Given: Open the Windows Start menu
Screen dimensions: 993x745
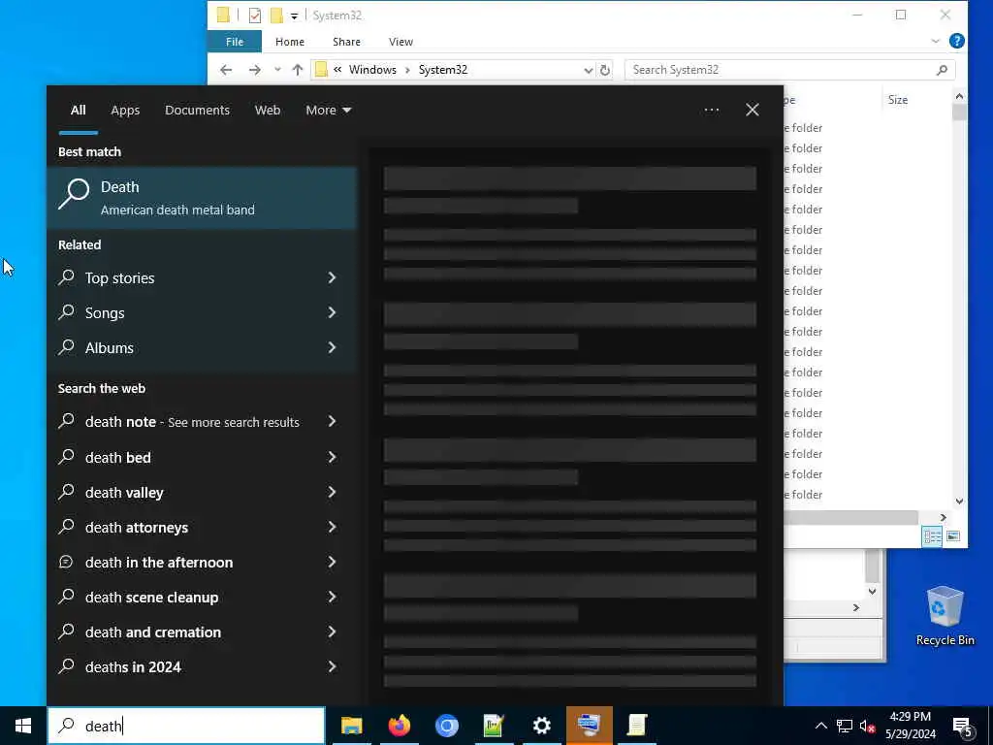Looking at the screenshot, I should pos(23,726).
